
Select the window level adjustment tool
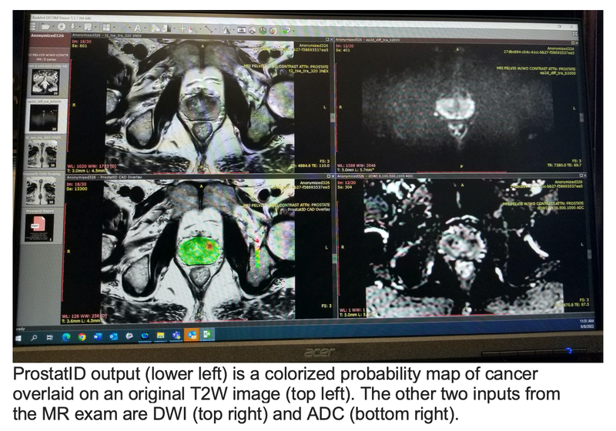pos(167,28)
